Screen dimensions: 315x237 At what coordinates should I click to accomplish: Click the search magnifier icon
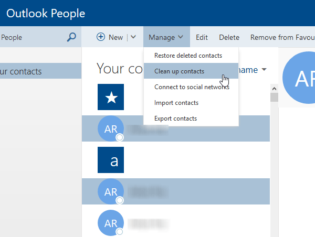coord(71,37)
